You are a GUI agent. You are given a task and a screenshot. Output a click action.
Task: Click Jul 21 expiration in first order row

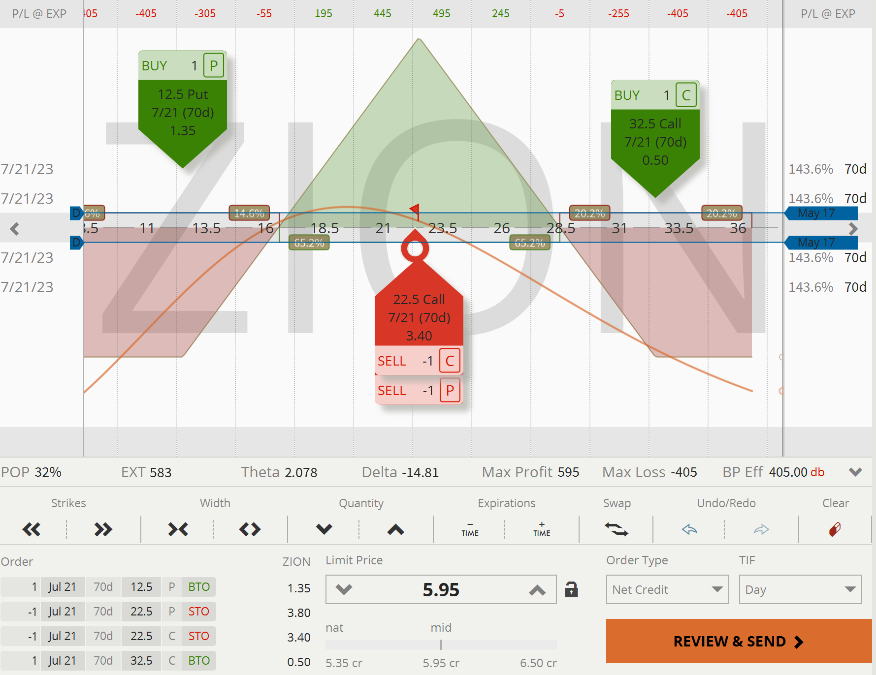pyautogui.click(x=62, y=587)
